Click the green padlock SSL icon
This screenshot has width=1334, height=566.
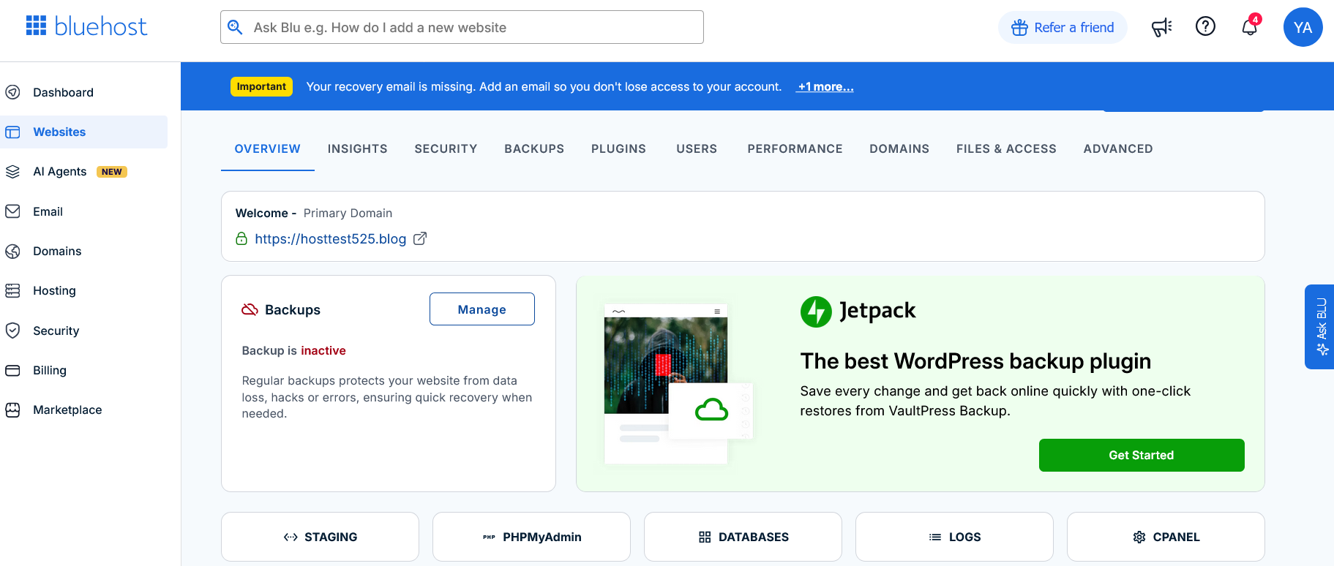(x=241, y=238)
